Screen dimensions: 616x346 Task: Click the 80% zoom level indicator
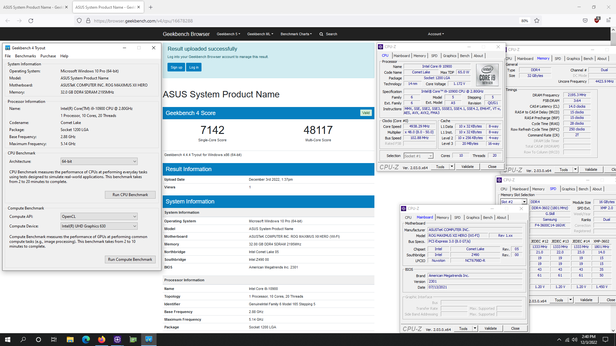coord(525,21)
